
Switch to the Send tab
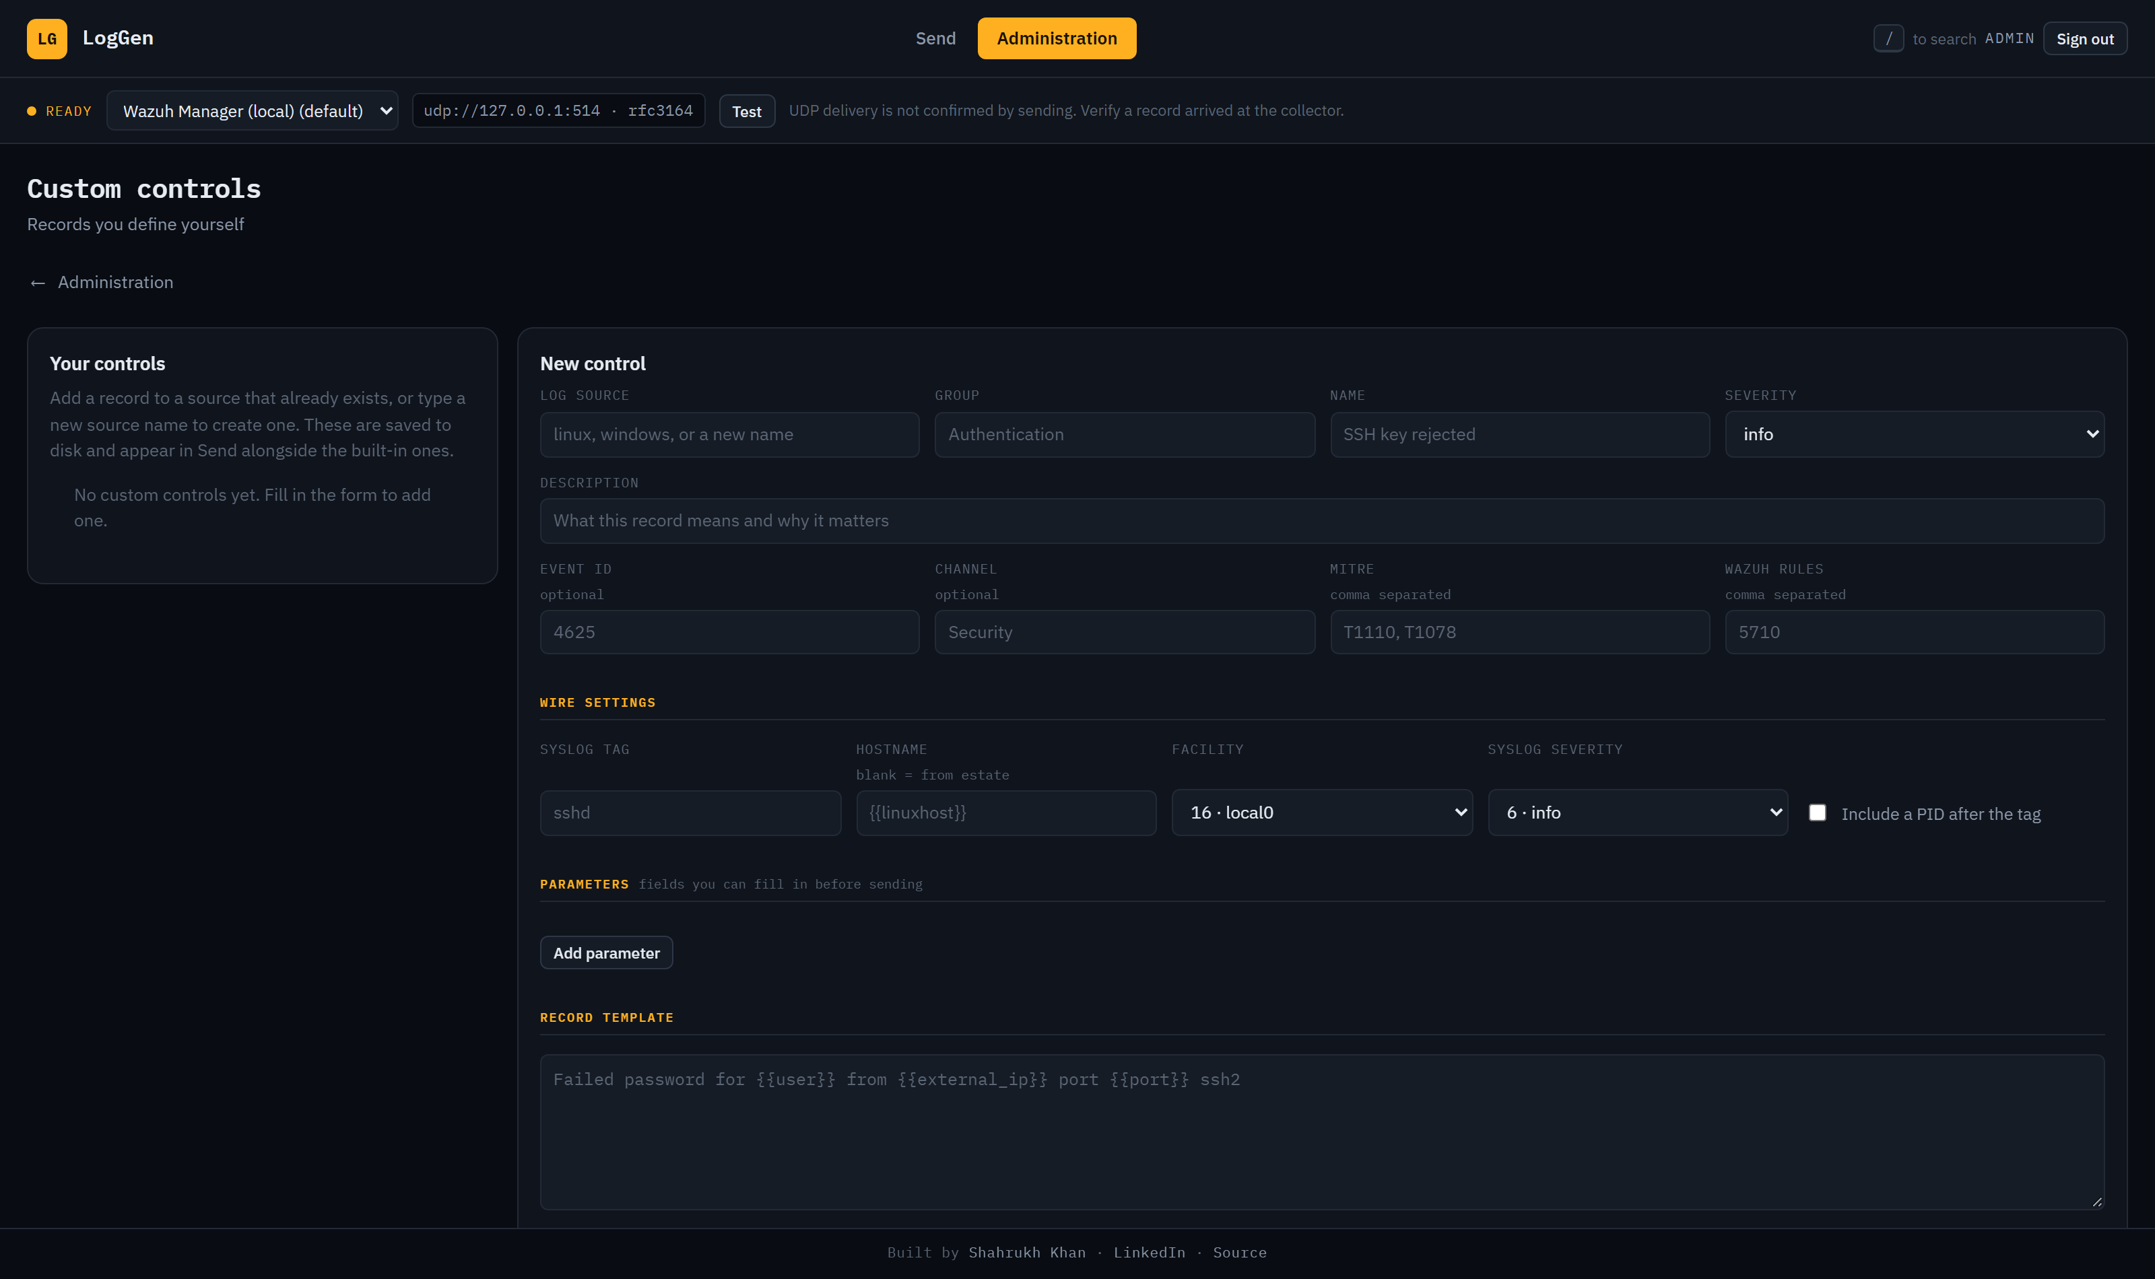(x=935, y=39)
